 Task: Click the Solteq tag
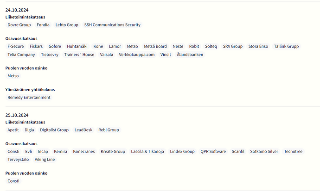coord(211,46)
